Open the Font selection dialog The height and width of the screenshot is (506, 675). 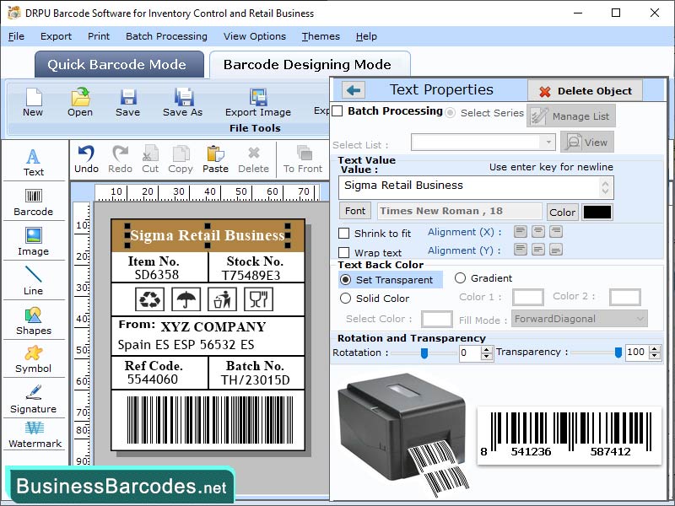point(354,211)
